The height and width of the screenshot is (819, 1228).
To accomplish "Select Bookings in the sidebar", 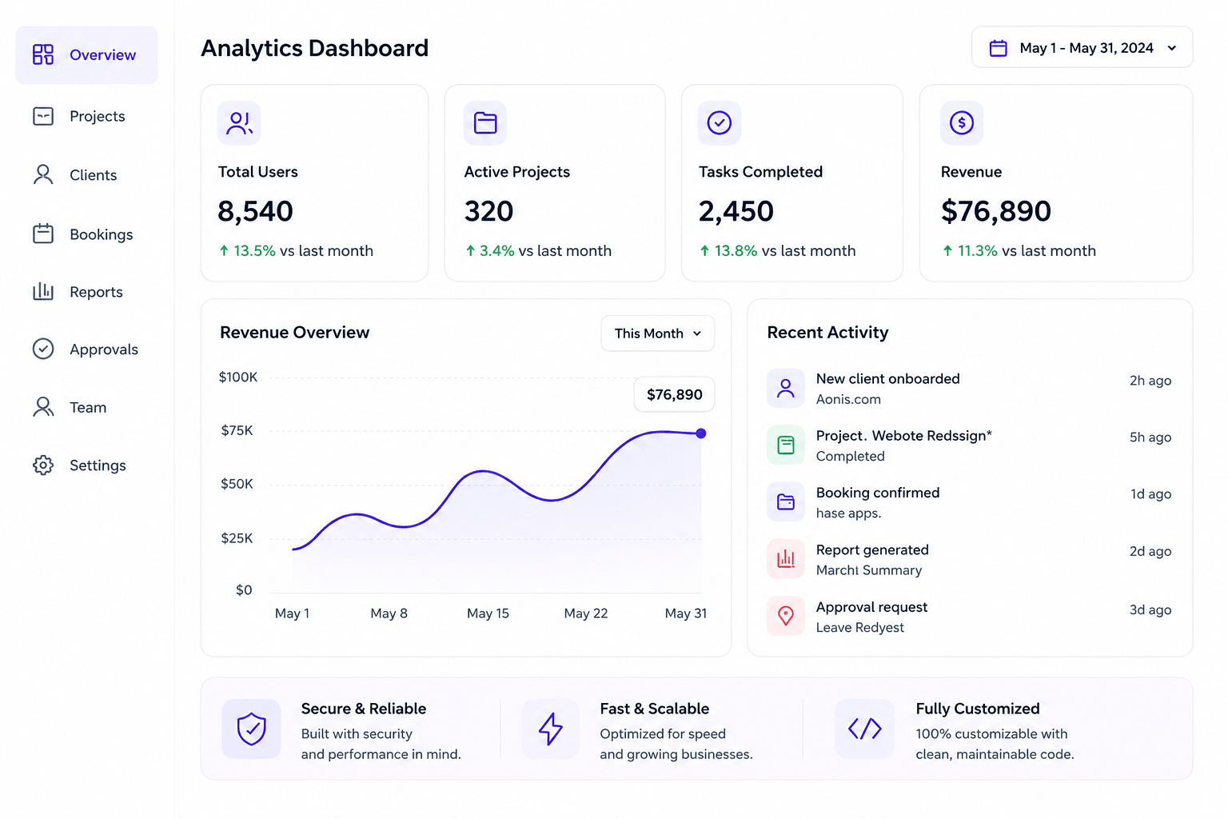I will click(101, 234).
